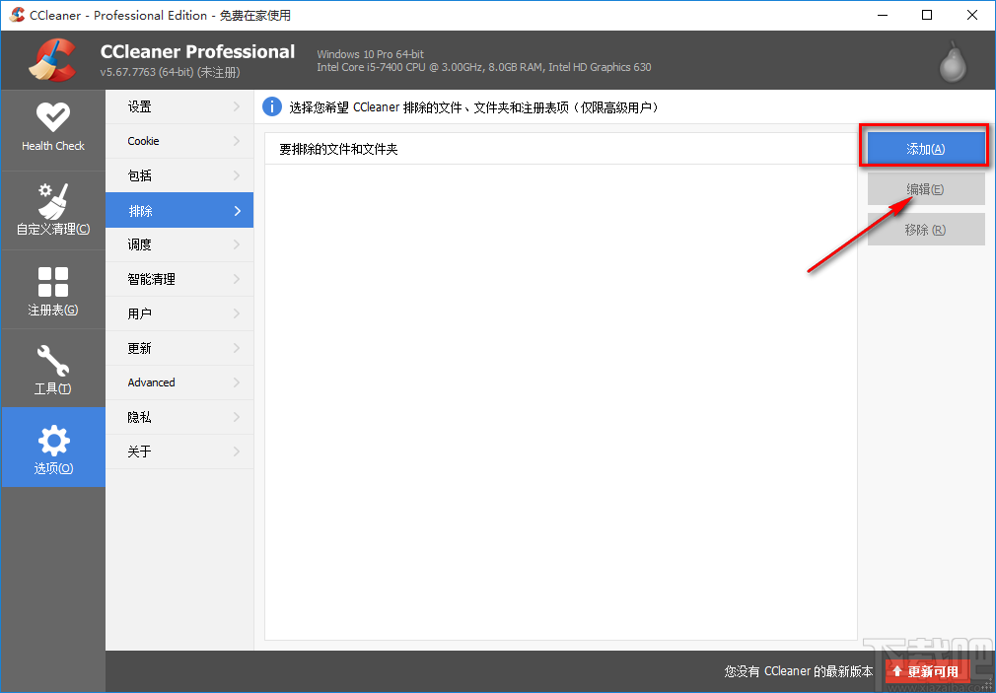Open the Registry grid icon (注册表)
Screen dimensions: 996x693
(x=53, y=282)
